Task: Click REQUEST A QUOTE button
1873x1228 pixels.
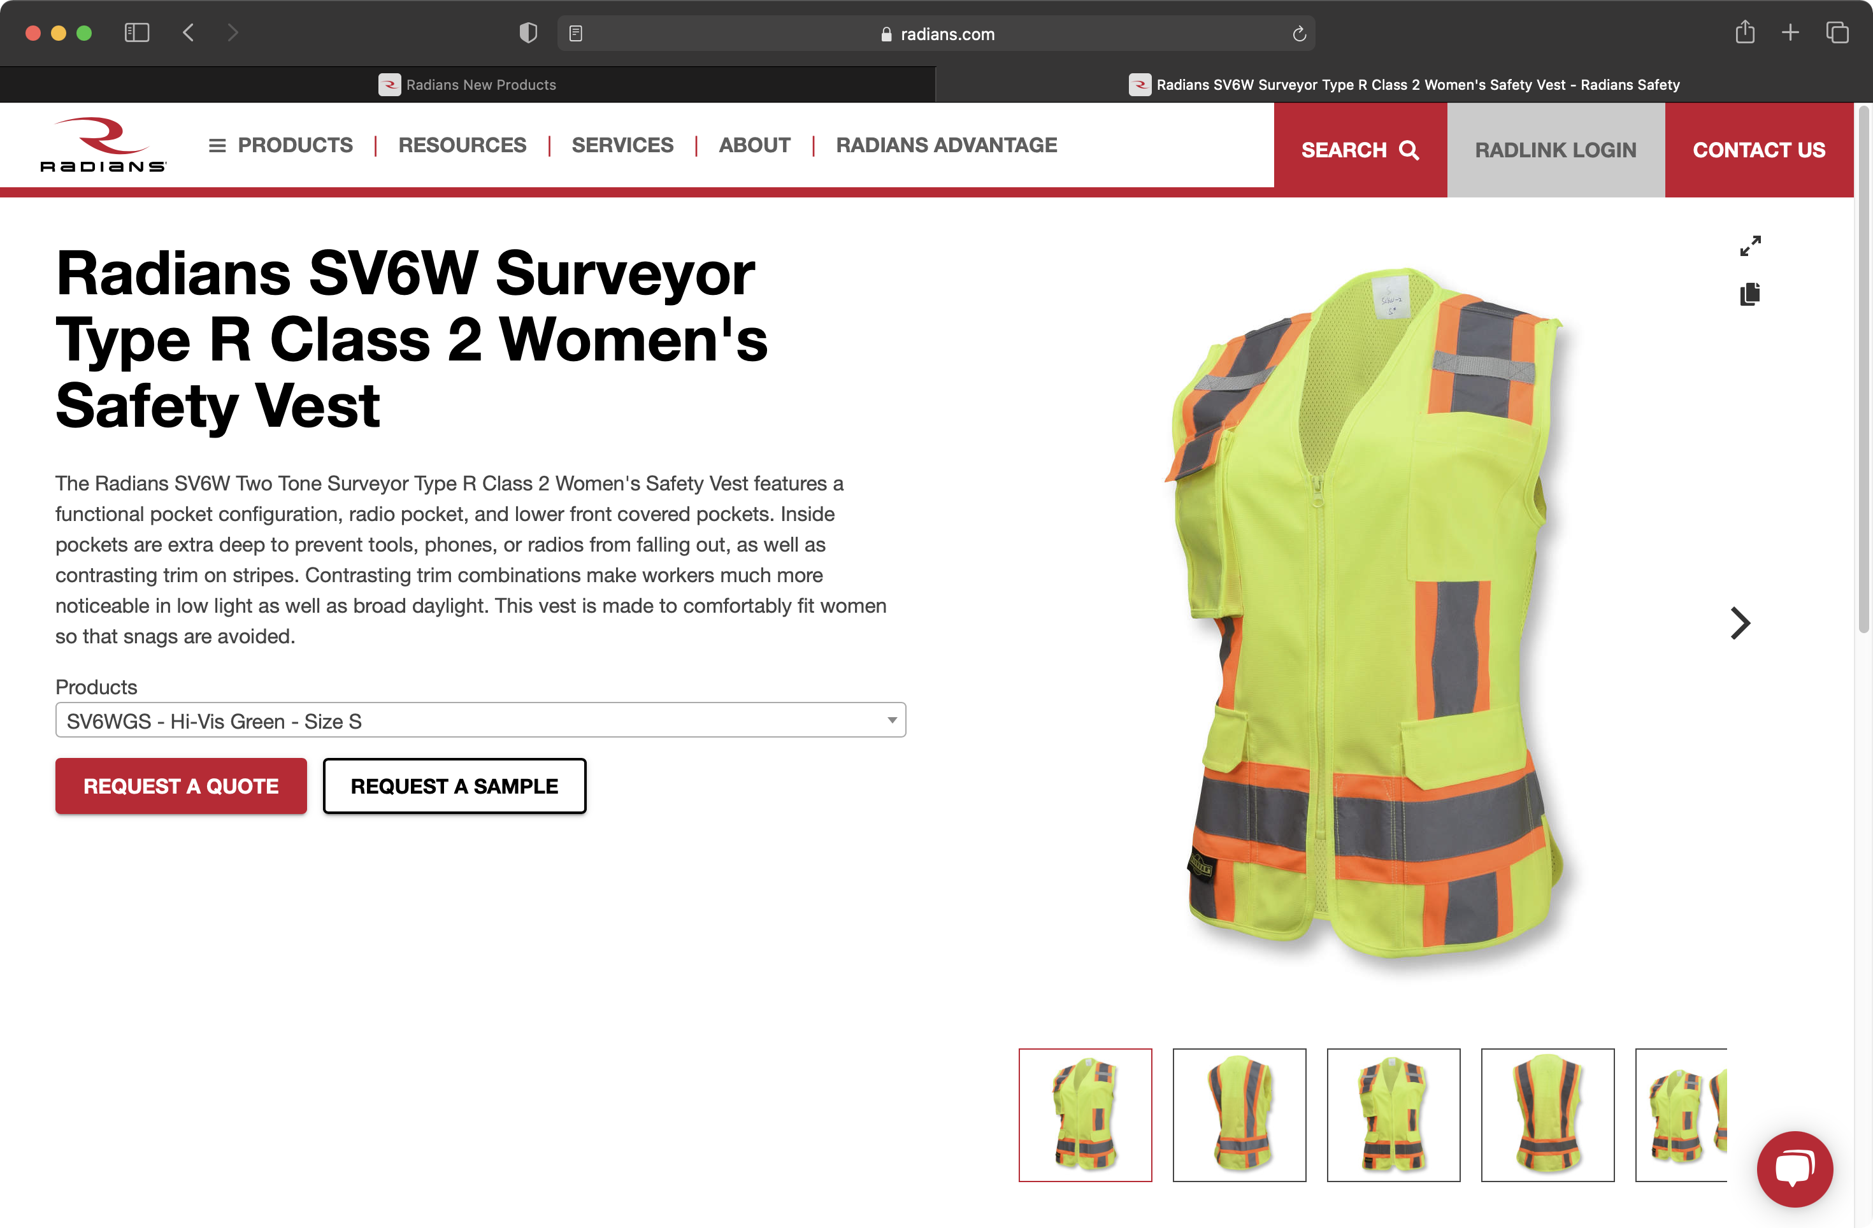Action: click(x=181, y=786)
